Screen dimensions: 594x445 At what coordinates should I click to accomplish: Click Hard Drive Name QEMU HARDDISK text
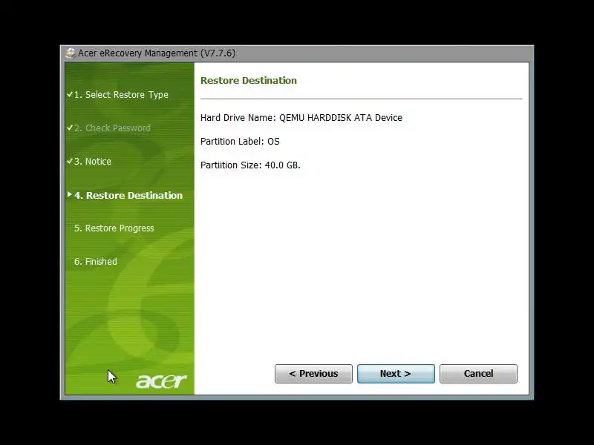tap(301, 118)
